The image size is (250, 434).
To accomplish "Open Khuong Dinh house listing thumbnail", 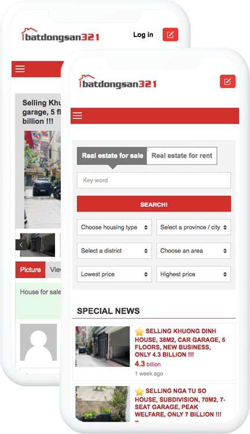I will pos(102,347).
